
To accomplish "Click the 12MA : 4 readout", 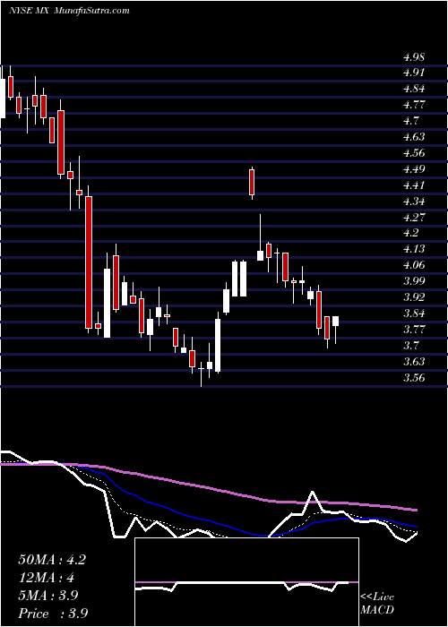I will (x=47, y=578).
